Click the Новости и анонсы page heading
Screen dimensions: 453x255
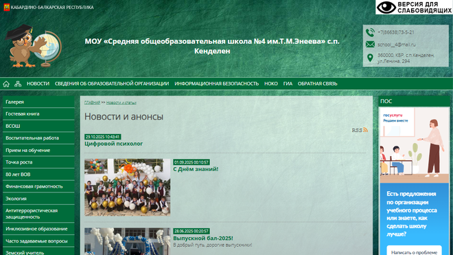point(124,117)
